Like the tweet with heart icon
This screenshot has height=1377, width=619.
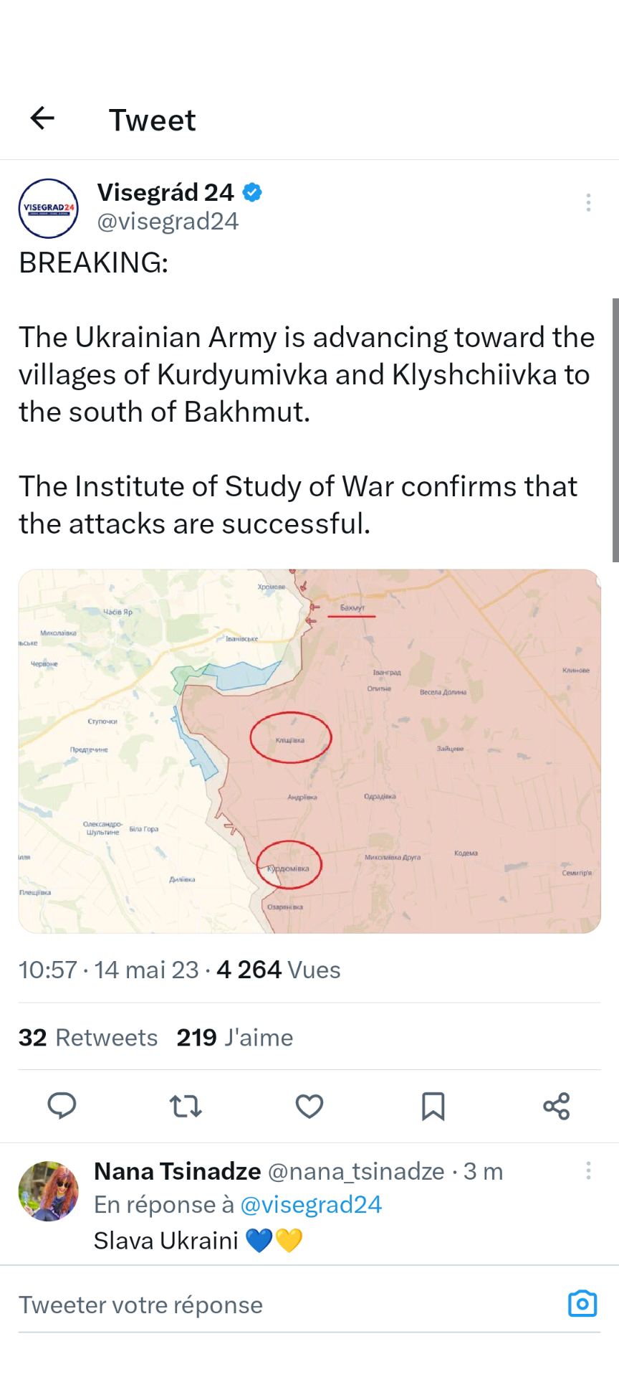pyautogui.click(x=309, y=1106)
